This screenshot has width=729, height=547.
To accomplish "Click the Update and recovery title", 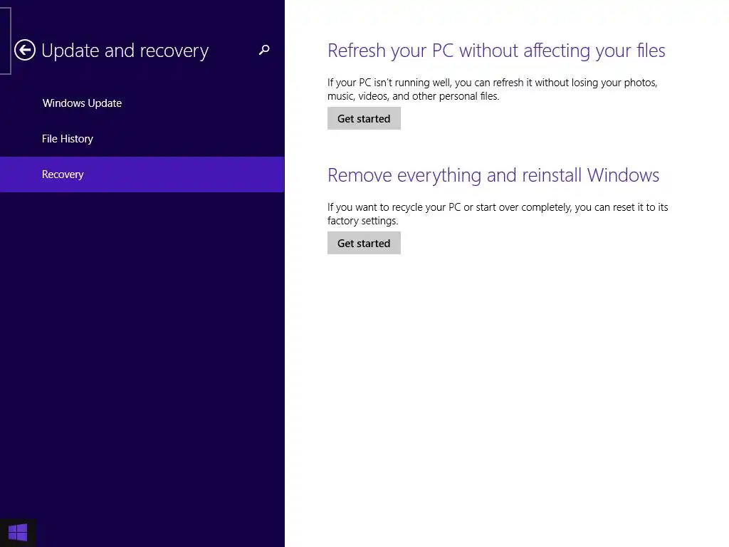I will click(x=125, y=51).
